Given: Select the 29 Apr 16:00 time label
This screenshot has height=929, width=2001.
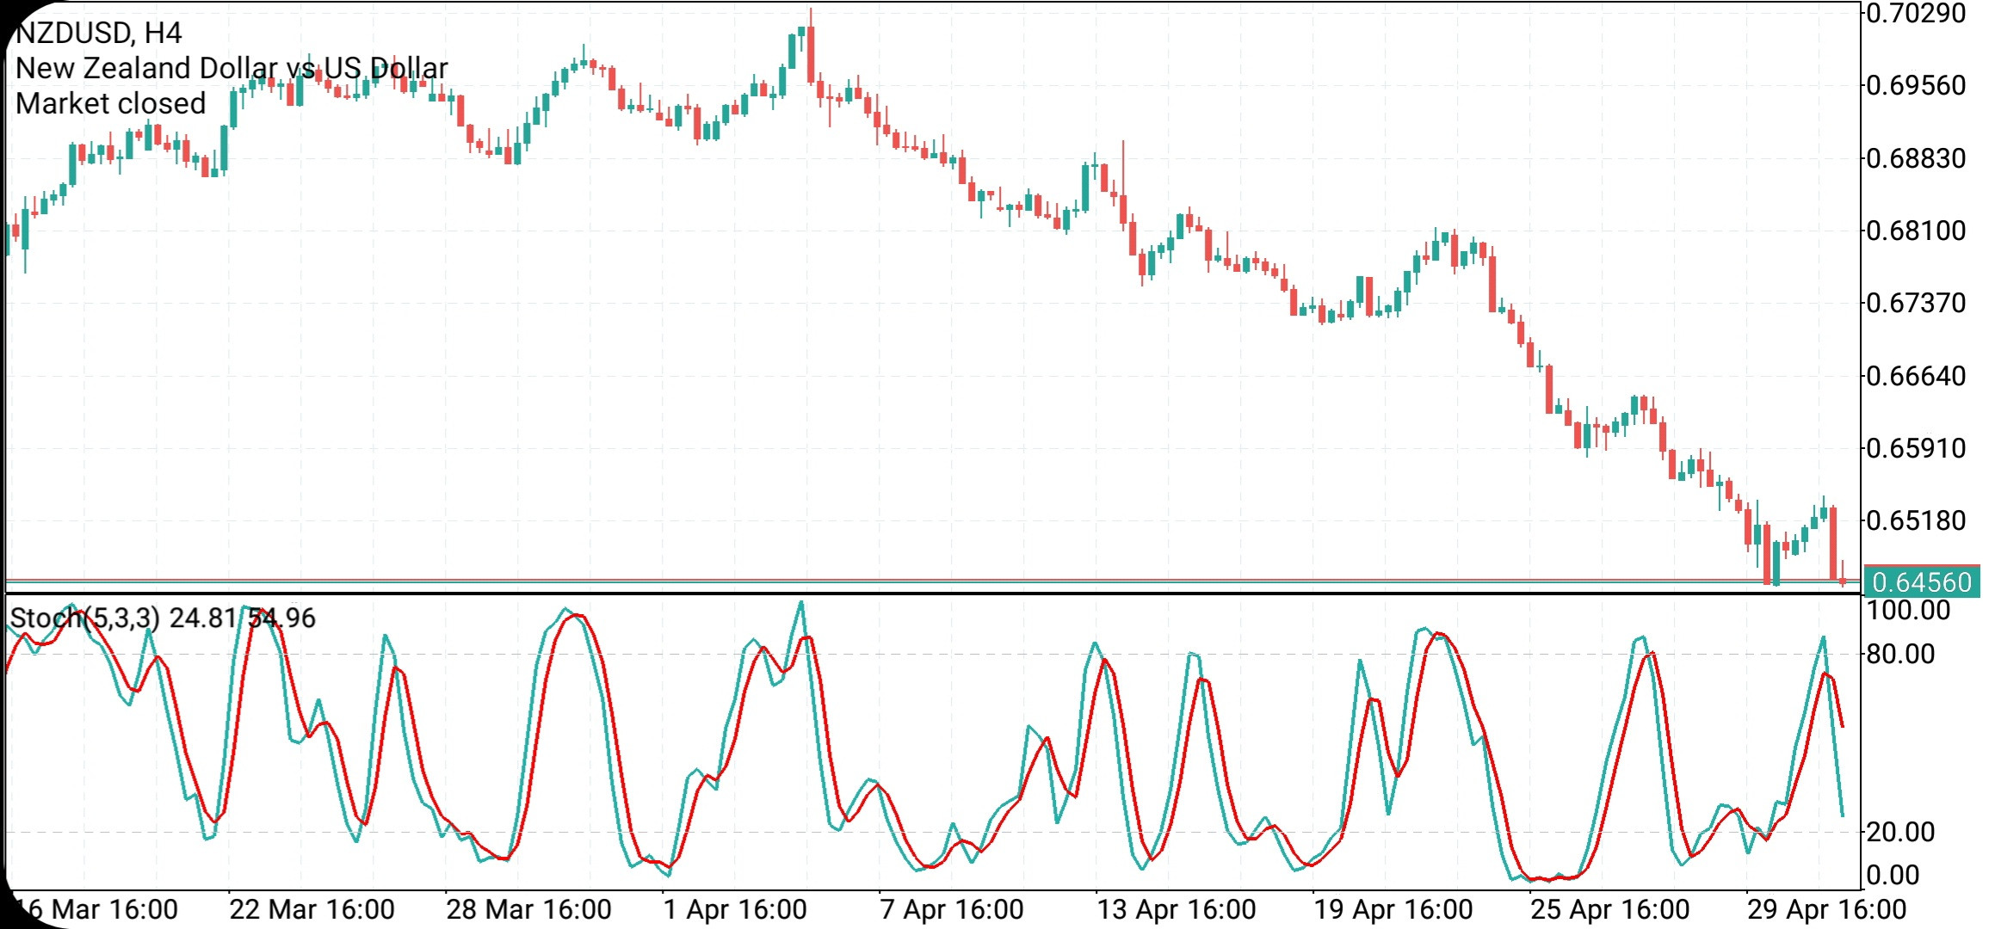Looking at the screenshot, I should (x=1826, y=909).
